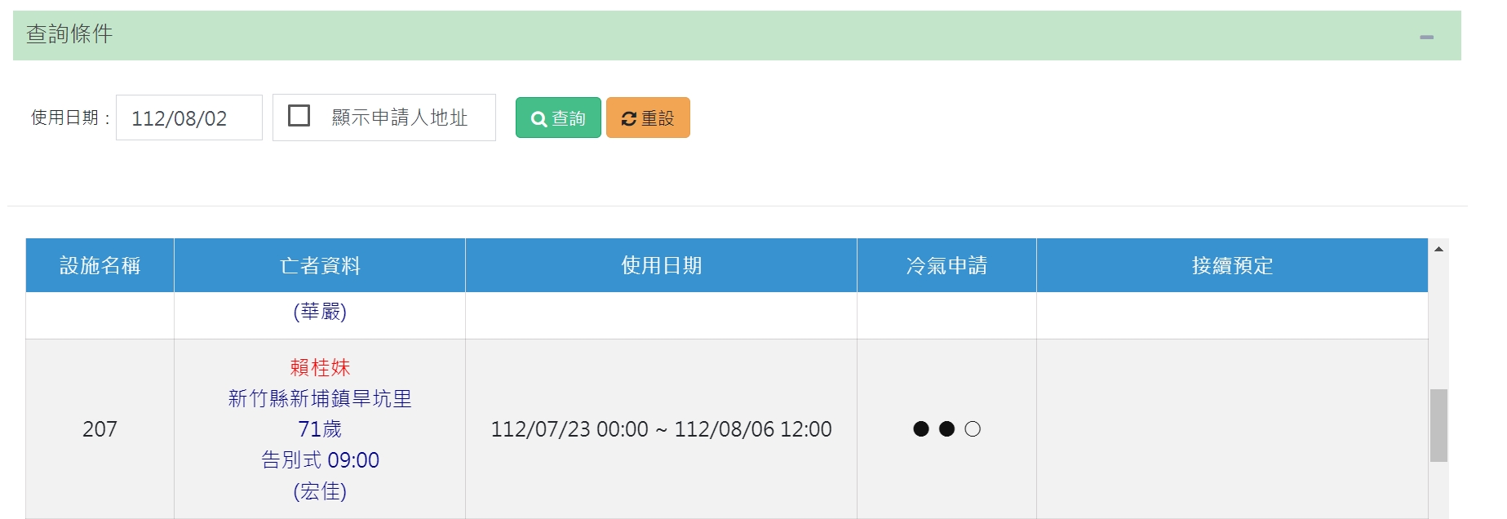Click the 亡者資料 column header
Image resolution: width=1507 pixels, height=519 pixels.
click(320, 265)
